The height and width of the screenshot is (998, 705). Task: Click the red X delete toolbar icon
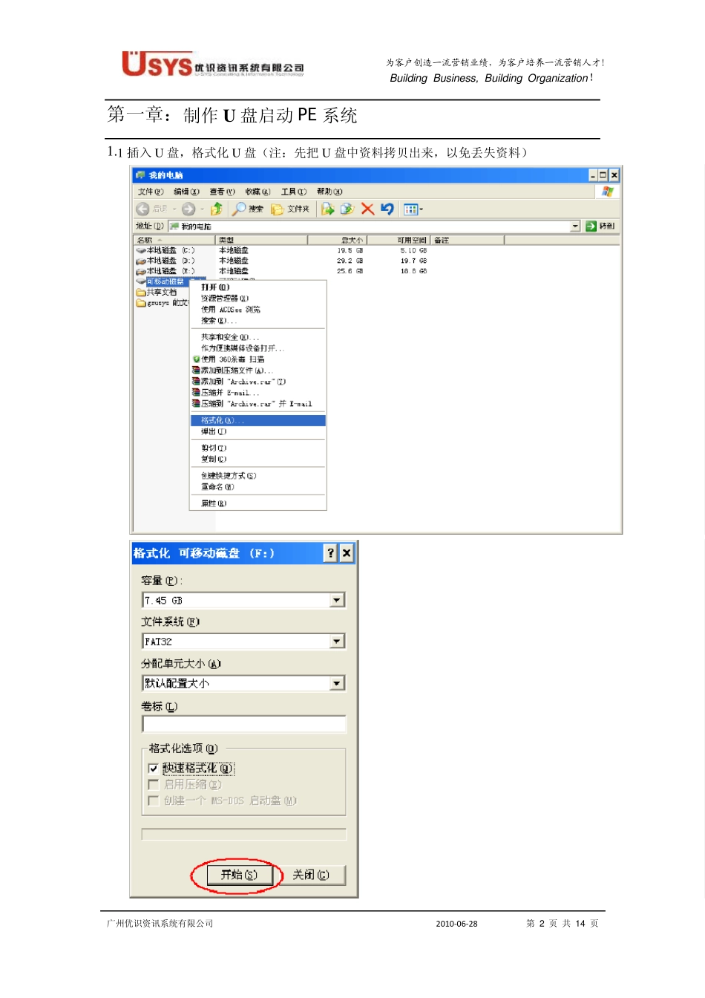(367, 209)
